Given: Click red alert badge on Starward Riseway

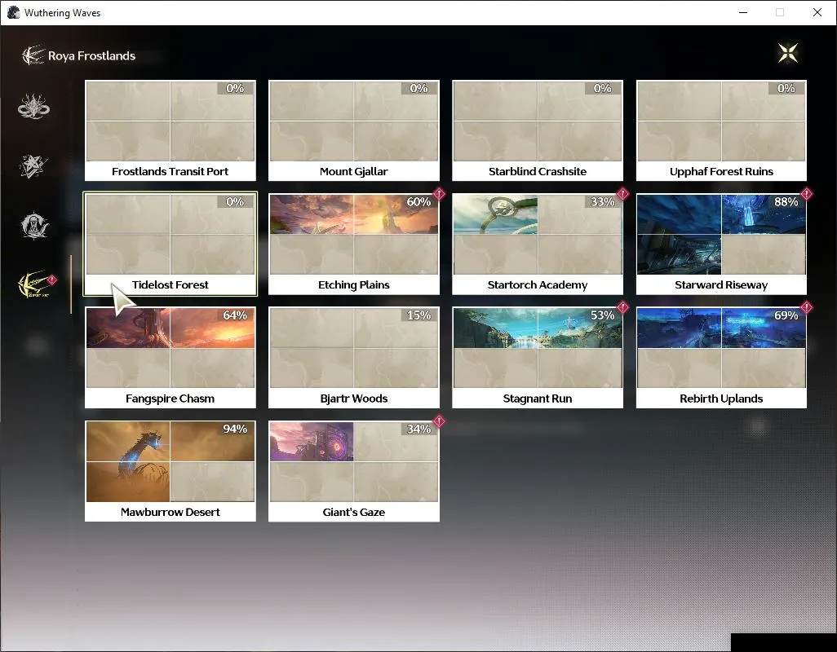Looking at the screenshot, I should pyautogui.click(x=806, y=194).
